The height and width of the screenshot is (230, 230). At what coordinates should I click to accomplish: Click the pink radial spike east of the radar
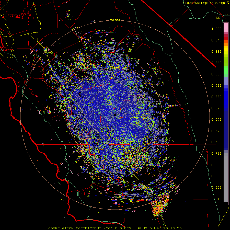click(174, 106)
